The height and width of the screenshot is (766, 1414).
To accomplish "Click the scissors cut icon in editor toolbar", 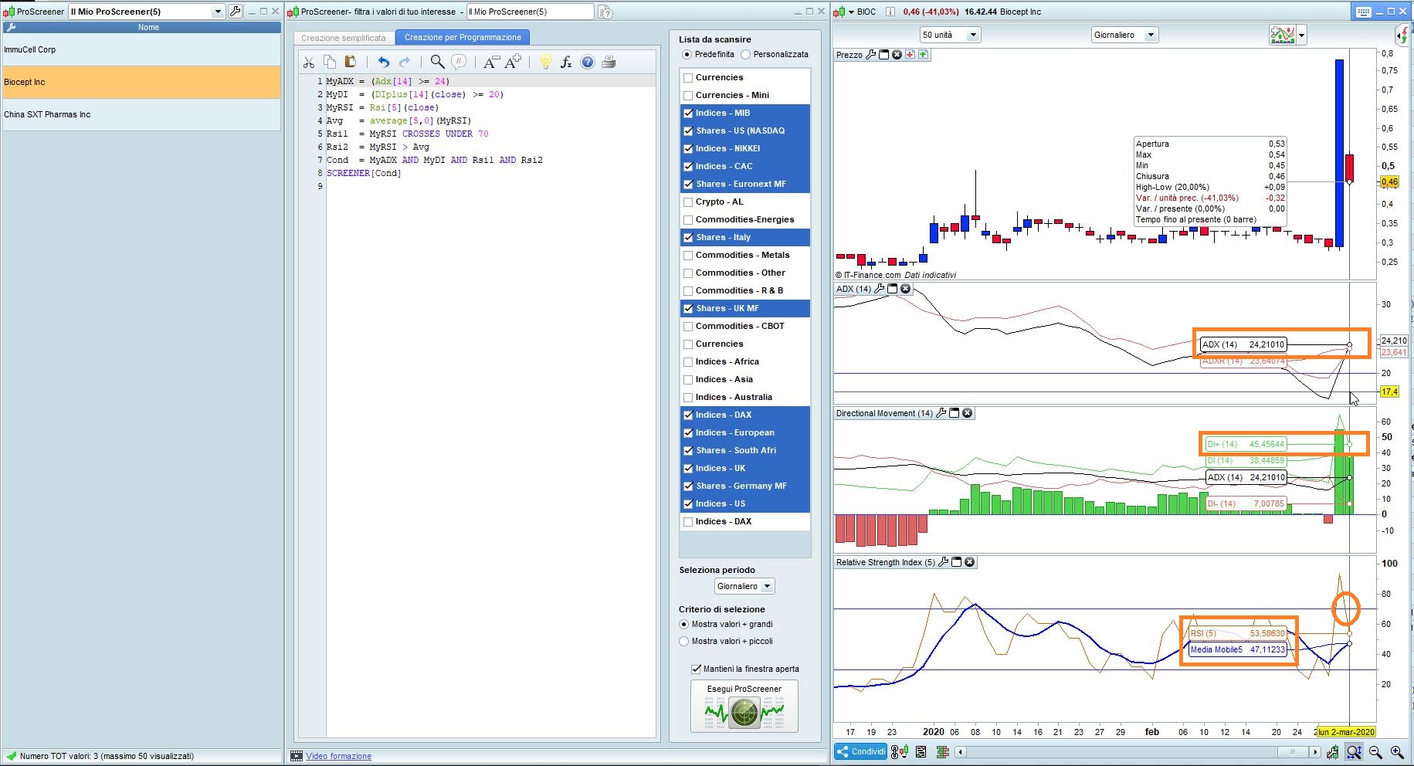I will click(309, 63).
